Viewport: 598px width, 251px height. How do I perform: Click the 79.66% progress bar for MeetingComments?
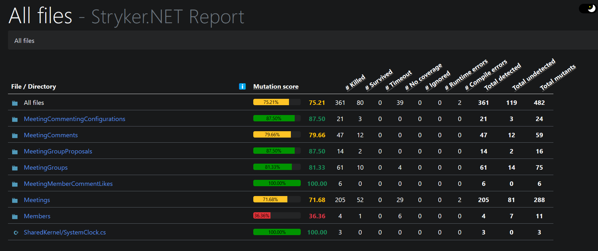tap(277, 135)
